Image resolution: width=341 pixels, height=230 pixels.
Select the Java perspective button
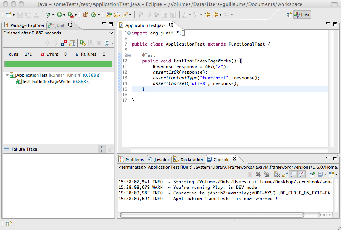tap(302, 15)
